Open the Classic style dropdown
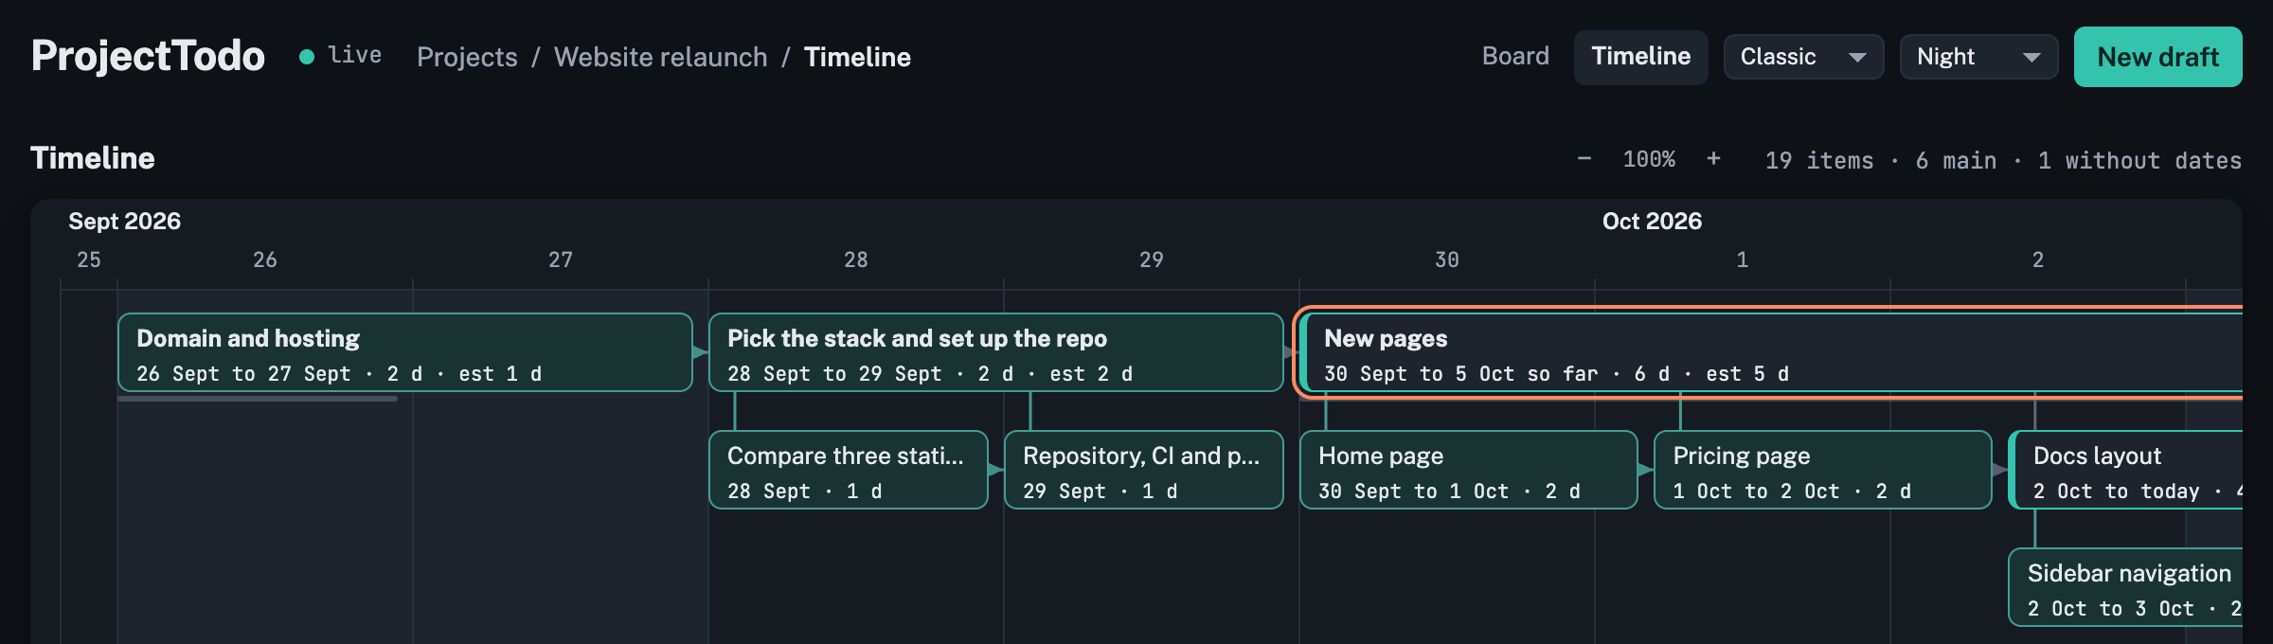 point(1803,57)
